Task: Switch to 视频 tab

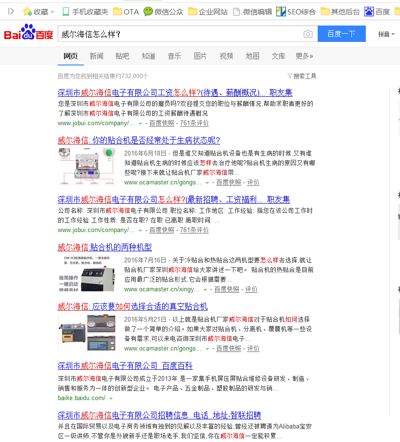Action: click(x=226, y=56)
